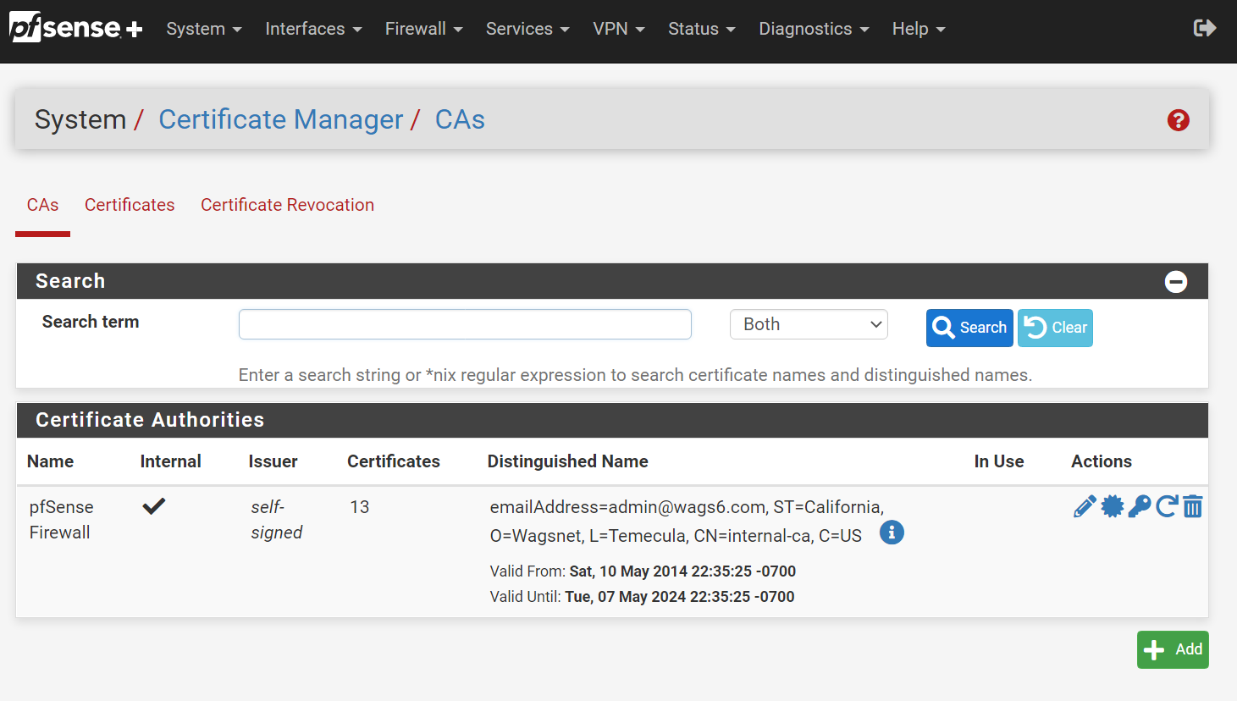Renew the pfSense Firewall CA
The height and width of the screenshot is (701, 1237).
click(1167, 506)
